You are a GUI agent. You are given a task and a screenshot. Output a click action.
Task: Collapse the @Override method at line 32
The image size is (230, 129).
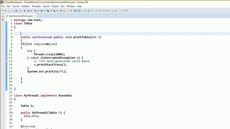[13, 126]
